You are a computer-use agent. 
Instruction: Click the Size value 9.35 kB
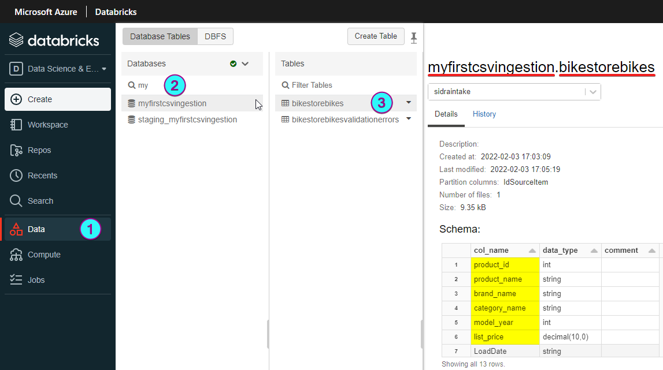tap(473, 207)
